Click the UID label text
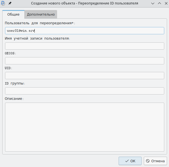Screen dimensions: 169x167 9,68
